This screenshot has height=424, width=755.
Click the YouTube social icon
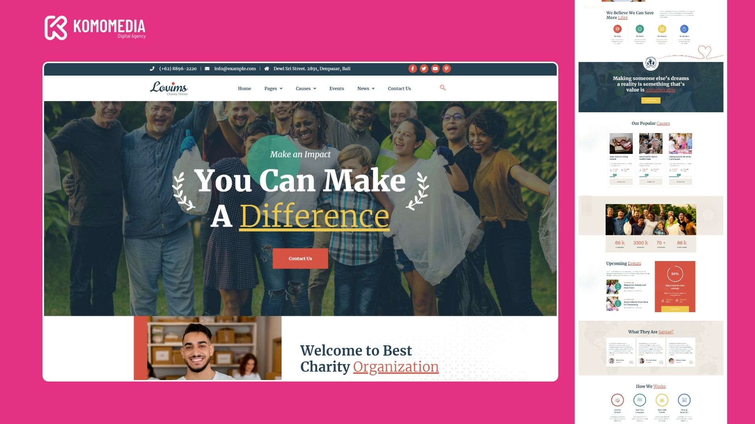[x=435, y=69]
